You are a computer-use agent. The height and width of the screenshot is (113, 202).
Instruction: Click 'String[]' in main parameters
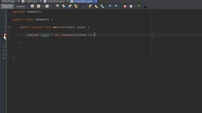click(68, 27)
